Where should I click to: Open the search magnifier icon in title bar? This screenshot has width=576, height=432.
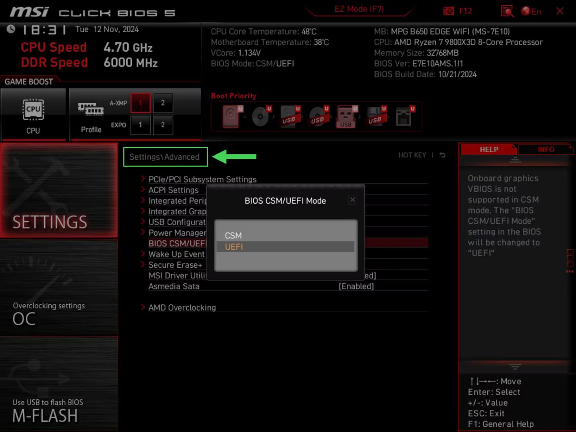click(507, 11)
